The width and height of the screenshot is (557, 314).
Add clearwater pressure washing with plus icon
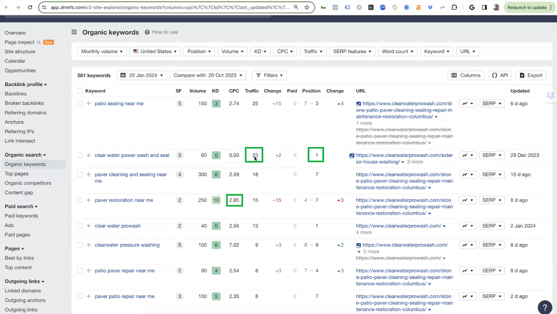(x=88, y=245)
